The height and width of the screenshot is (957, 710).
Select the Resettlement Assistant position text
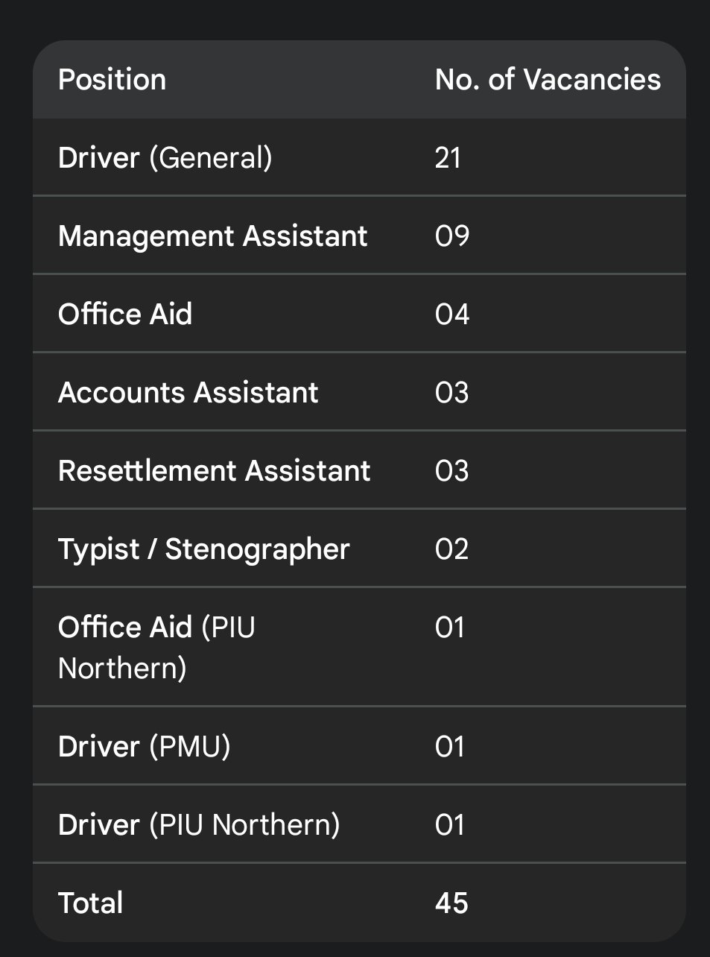[214, 471]
